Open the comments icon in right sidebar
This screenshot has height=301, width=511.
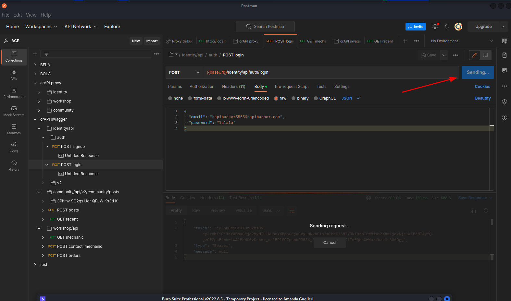coord(505,71)
